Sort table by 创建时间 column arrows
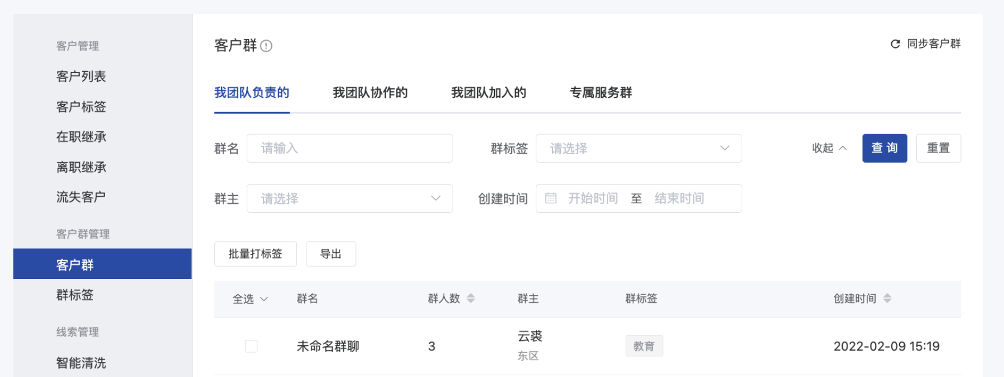Screen dimensions: 1004x377 point(887,298)
